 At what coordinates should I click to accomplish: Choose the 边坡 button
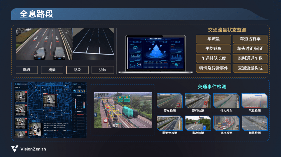point(103,70)
